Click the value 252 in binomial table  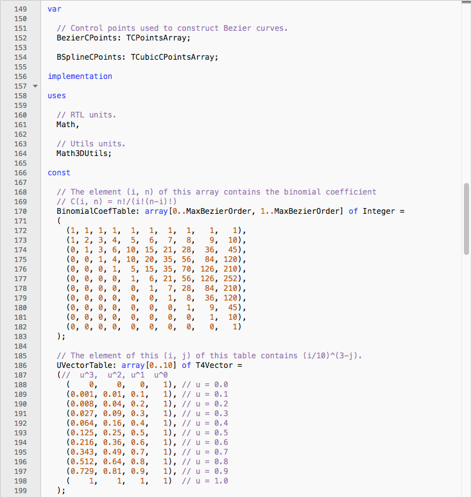pyautogui.click(x=231, y=279)
